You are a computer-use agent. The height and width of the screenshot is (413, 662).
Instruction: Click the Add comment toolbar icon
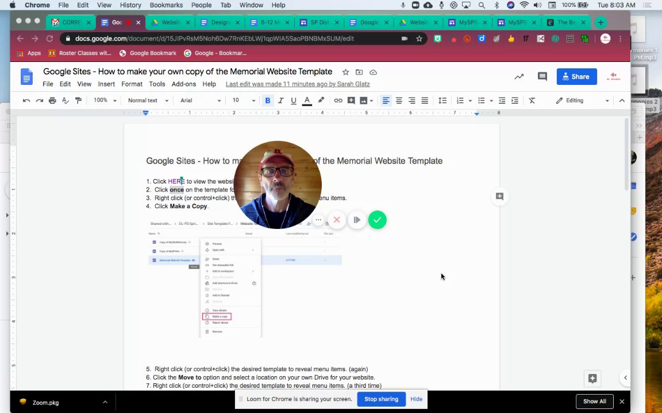point(351,100)
